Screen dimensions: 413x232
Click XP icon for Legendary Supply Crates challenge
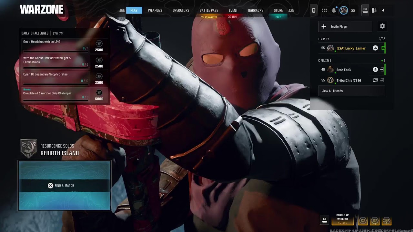coord(99,76)
